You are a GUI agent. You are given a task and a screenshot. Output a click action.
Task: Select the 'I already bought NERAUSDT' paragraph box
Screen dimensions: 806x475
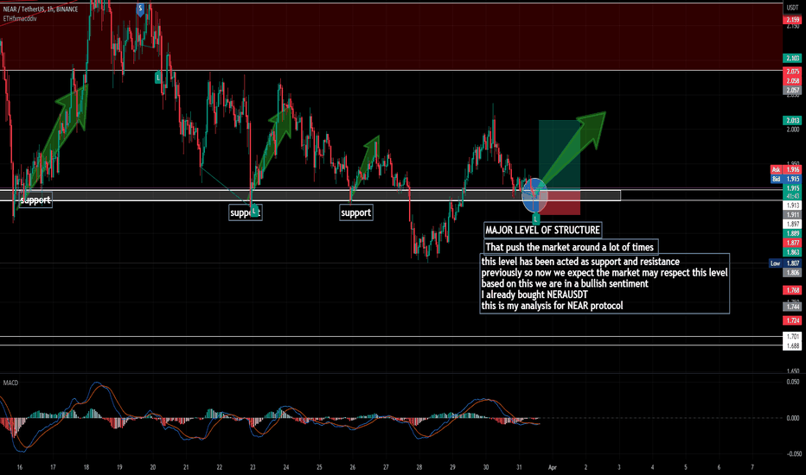point(604,283)
